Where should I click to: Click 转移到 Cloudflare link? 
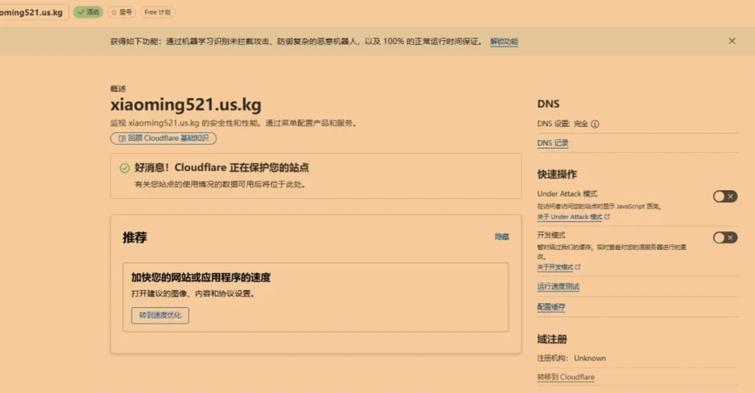pyautogui.click(x=566, y=377)
